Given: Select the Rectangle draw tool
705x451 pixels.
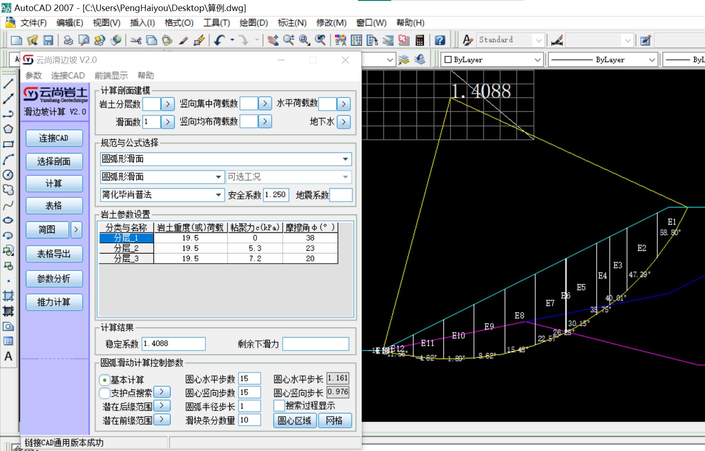Looking at the screenshot, I should point(8,144).
